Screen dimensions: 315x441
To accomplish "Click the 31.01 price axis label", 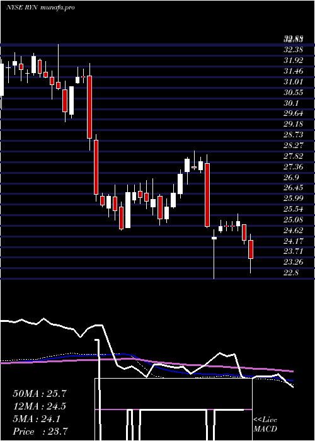I will [x=293, y=82].
